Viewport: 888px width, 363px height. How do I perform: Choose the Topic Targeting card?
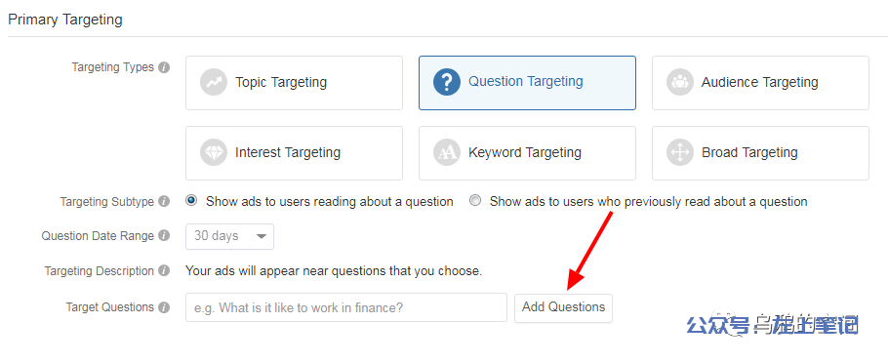coord(294,83)
